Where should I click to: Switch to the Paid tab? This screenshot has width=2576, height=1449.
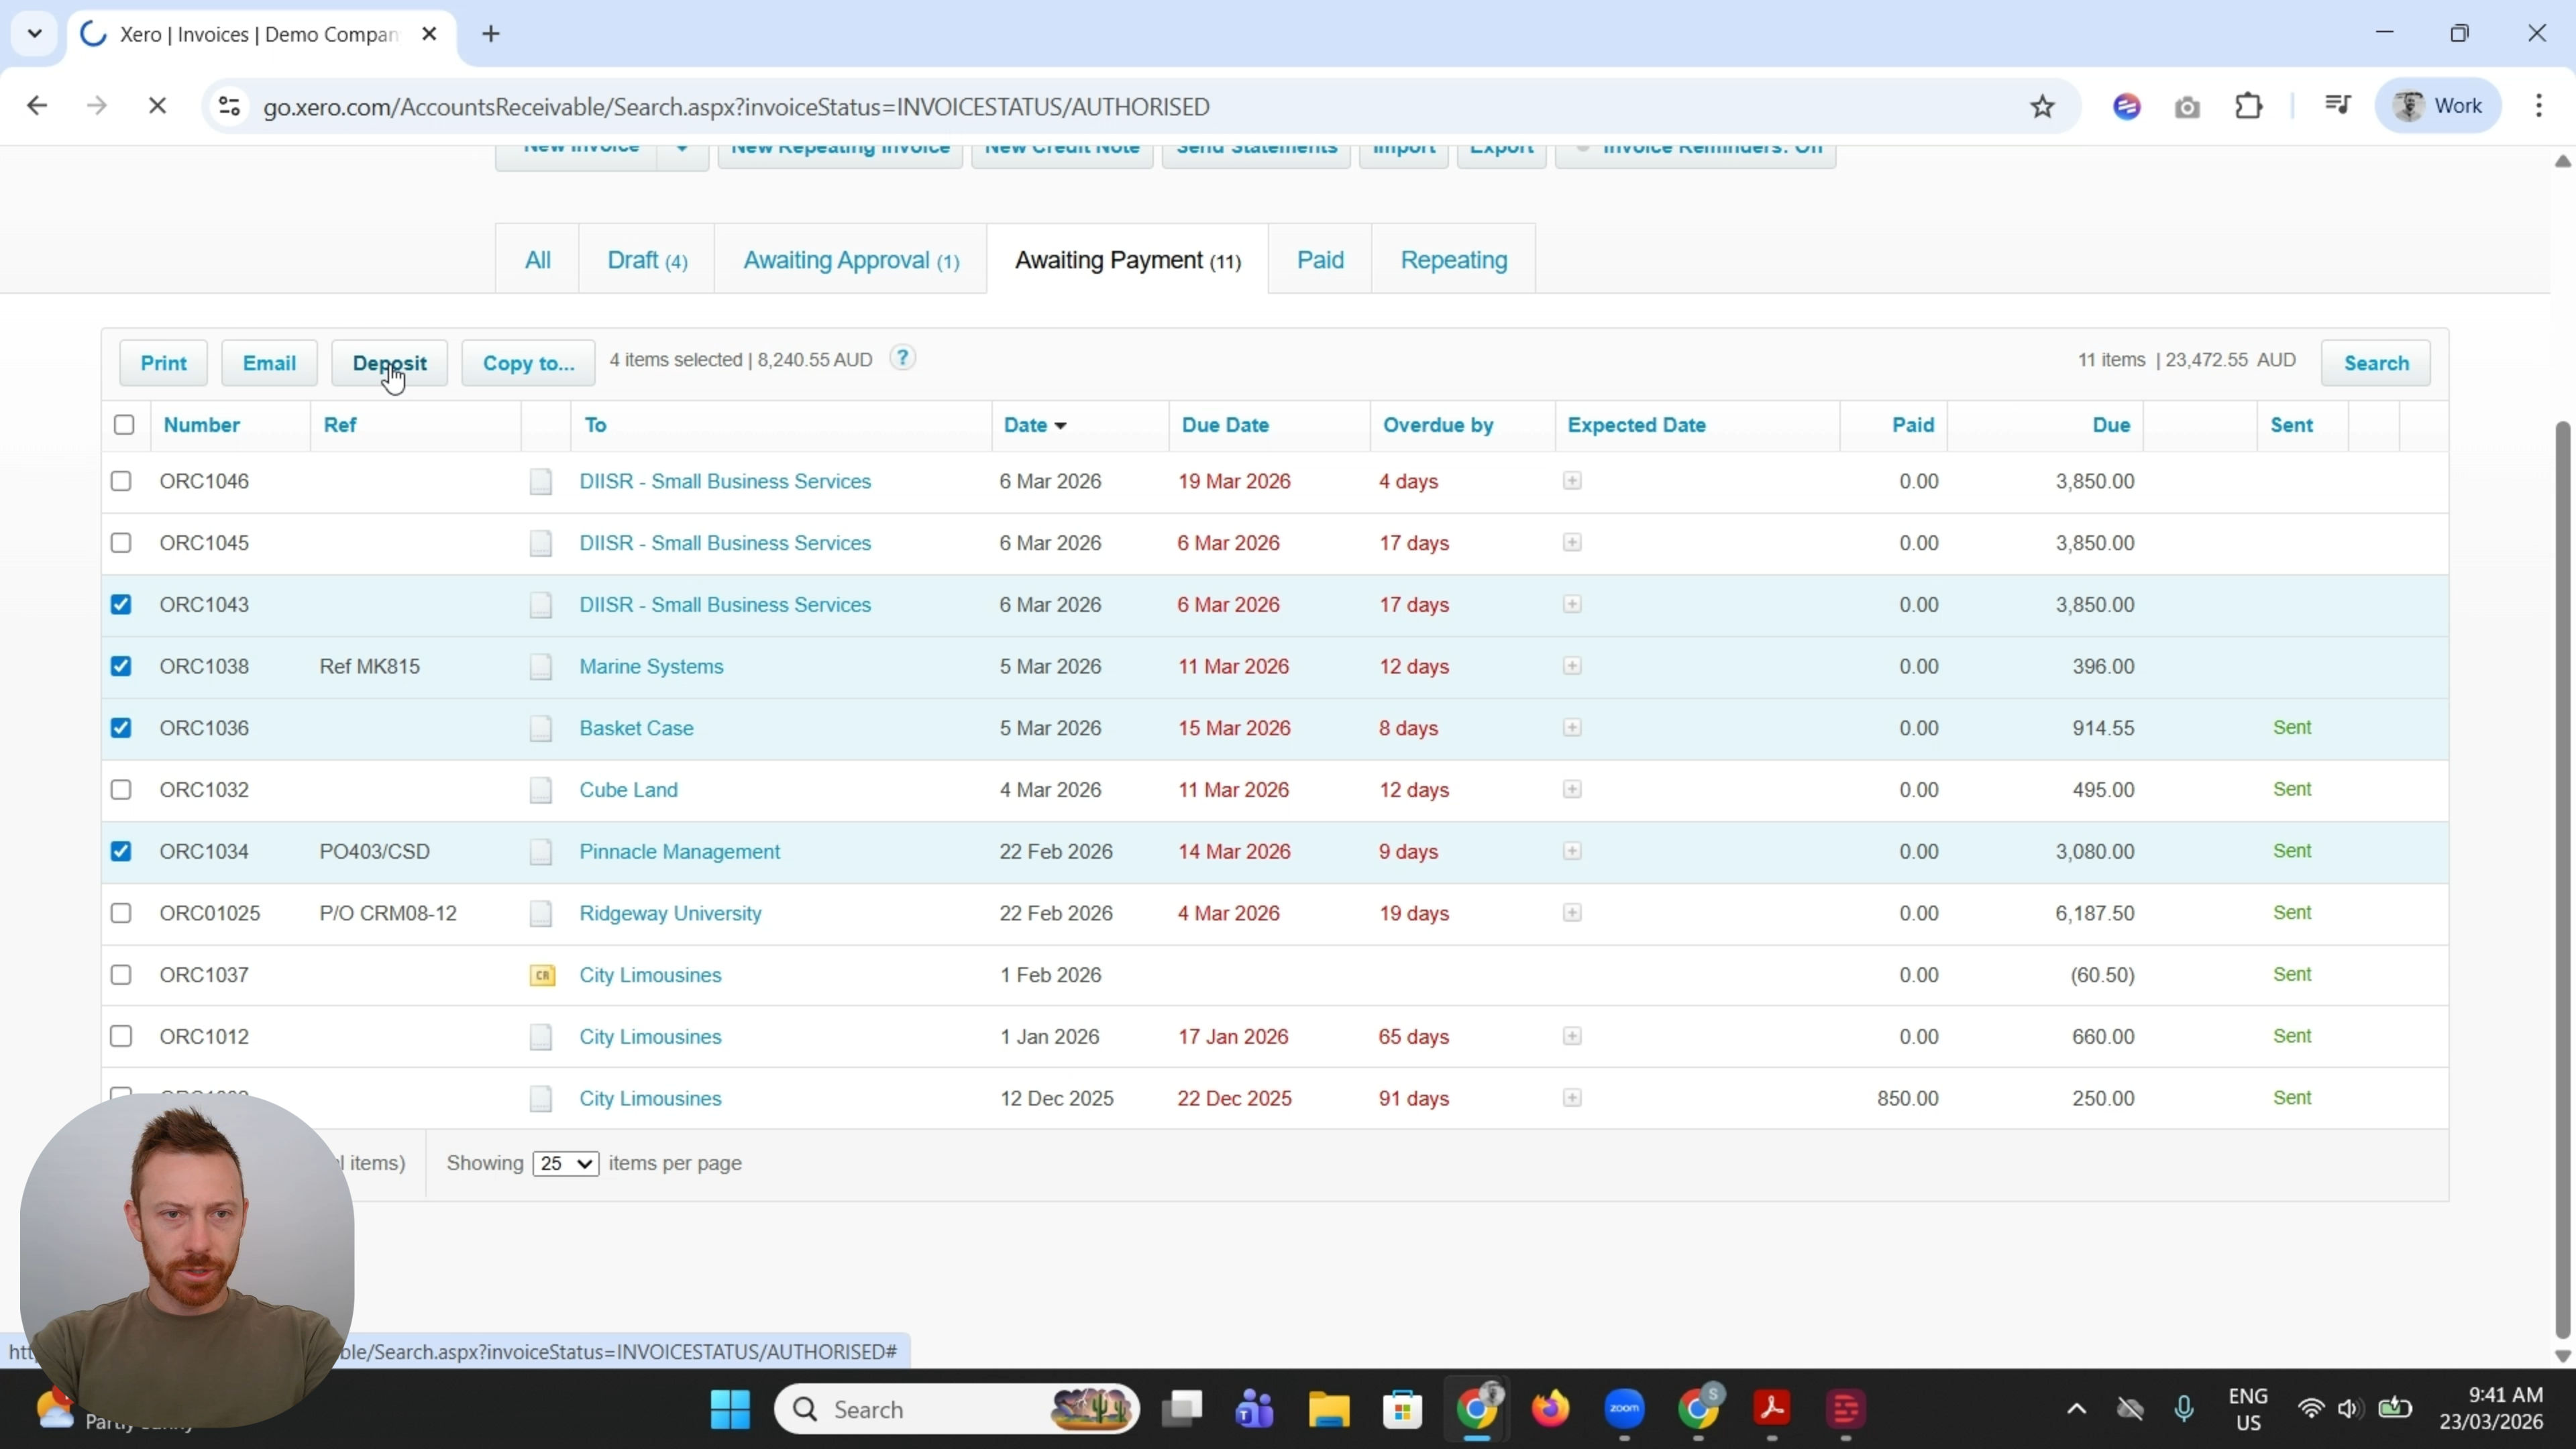coord(1320,260)
